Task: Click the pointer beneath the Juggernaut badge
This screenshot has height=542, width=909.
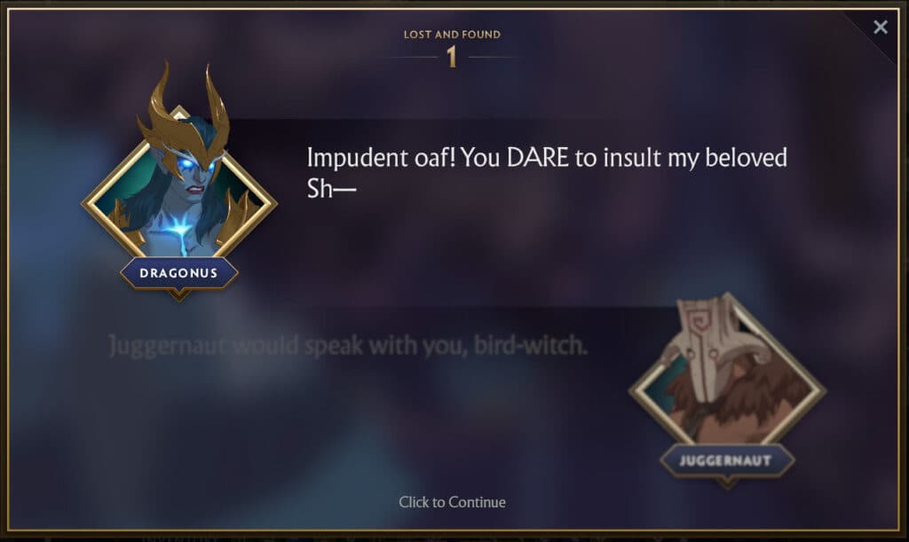Action: click(727, 483)
